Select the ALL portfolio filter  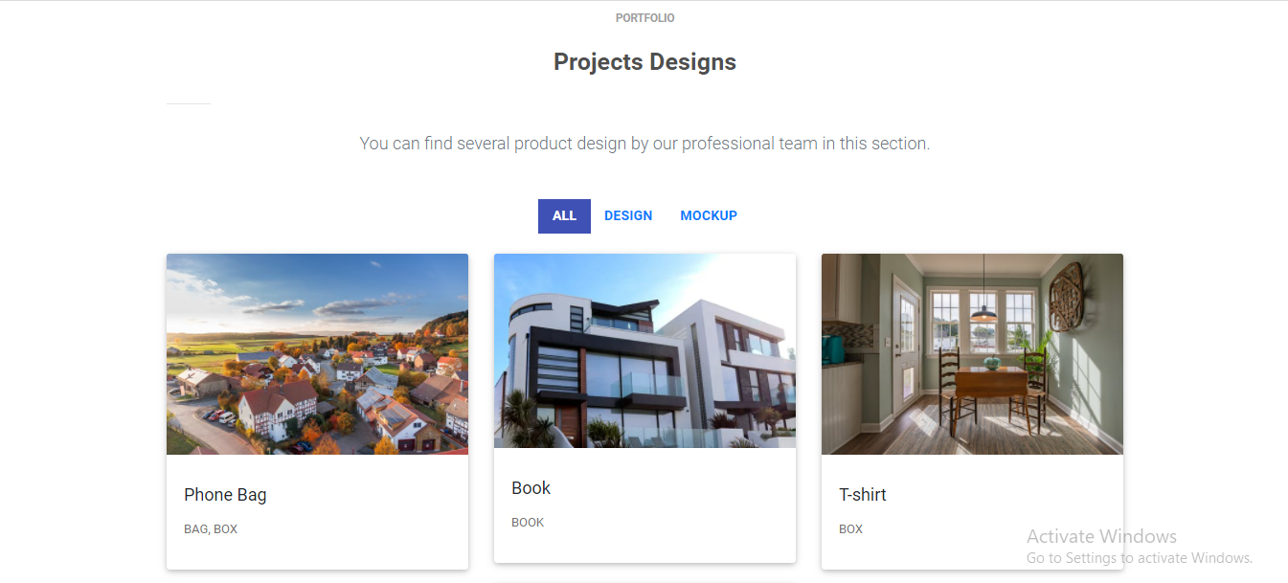coord(564,216)
